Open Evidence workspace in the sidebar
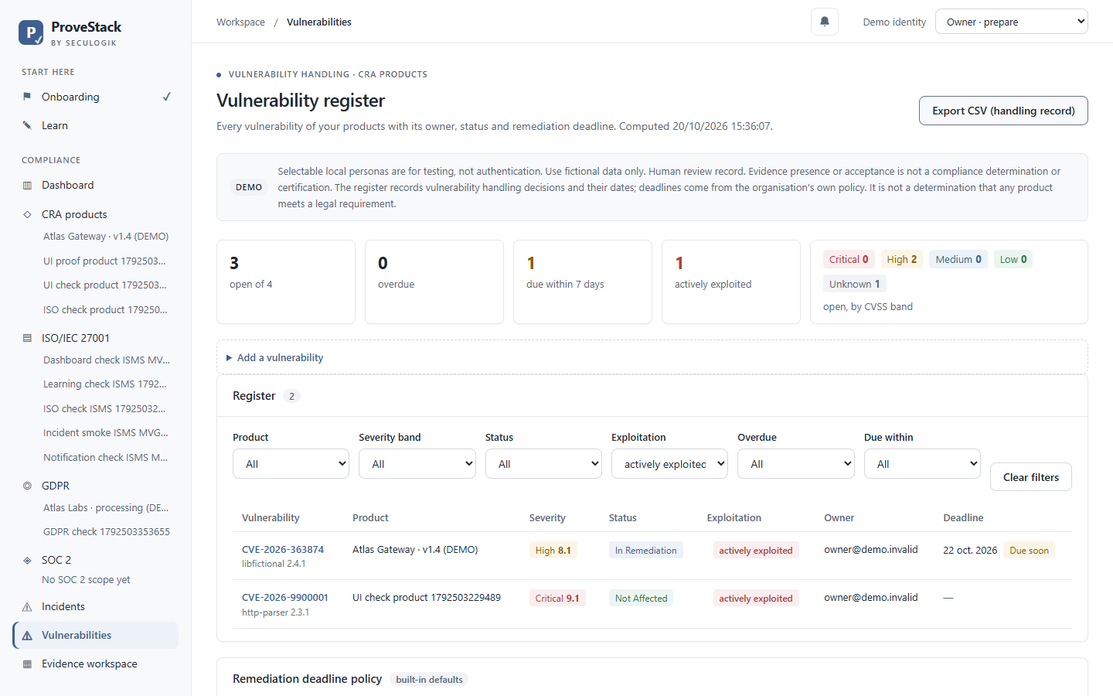 [96, 664]
